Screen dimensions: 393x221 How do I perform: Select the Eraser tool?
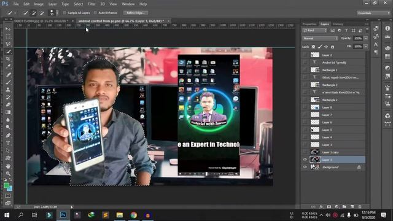coord(8,105)
